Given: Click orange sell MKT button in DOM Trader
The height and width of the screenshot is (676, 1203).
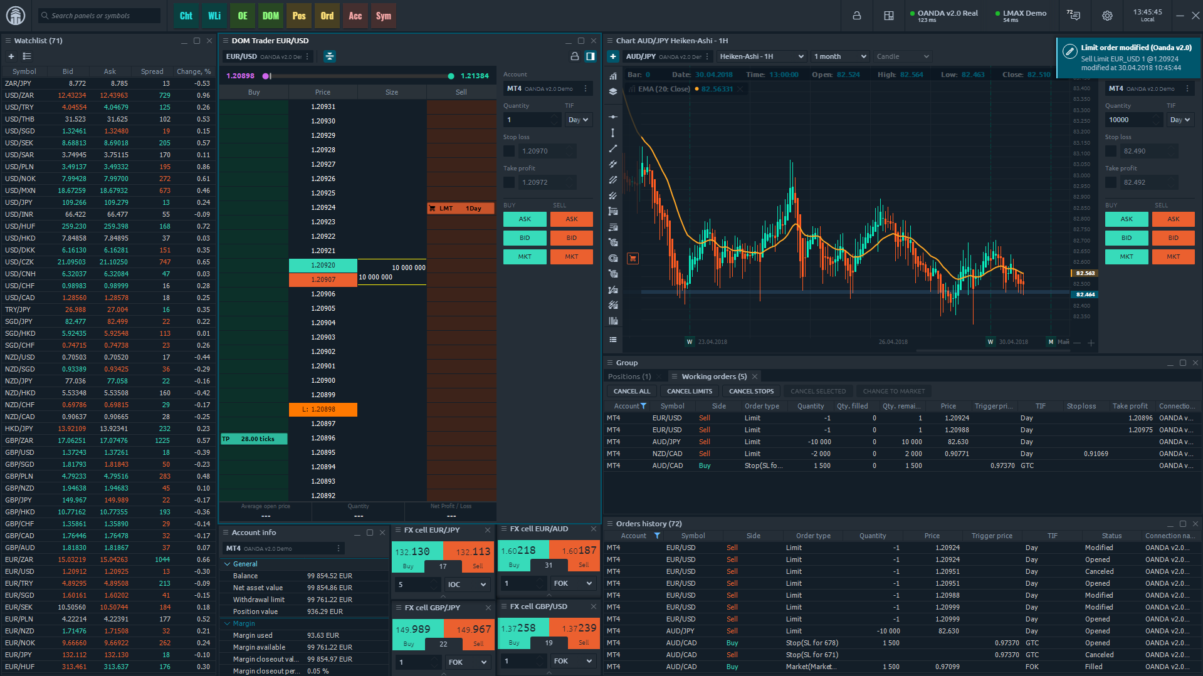Looking at the screenshot, I should click(x=571, y=257).
